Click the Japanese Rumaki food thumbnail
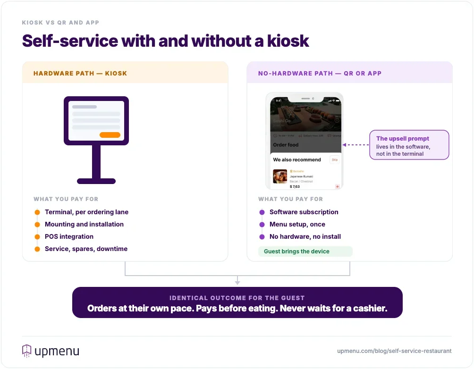Viewport: 474px width, 369px height. click(280, 176)
